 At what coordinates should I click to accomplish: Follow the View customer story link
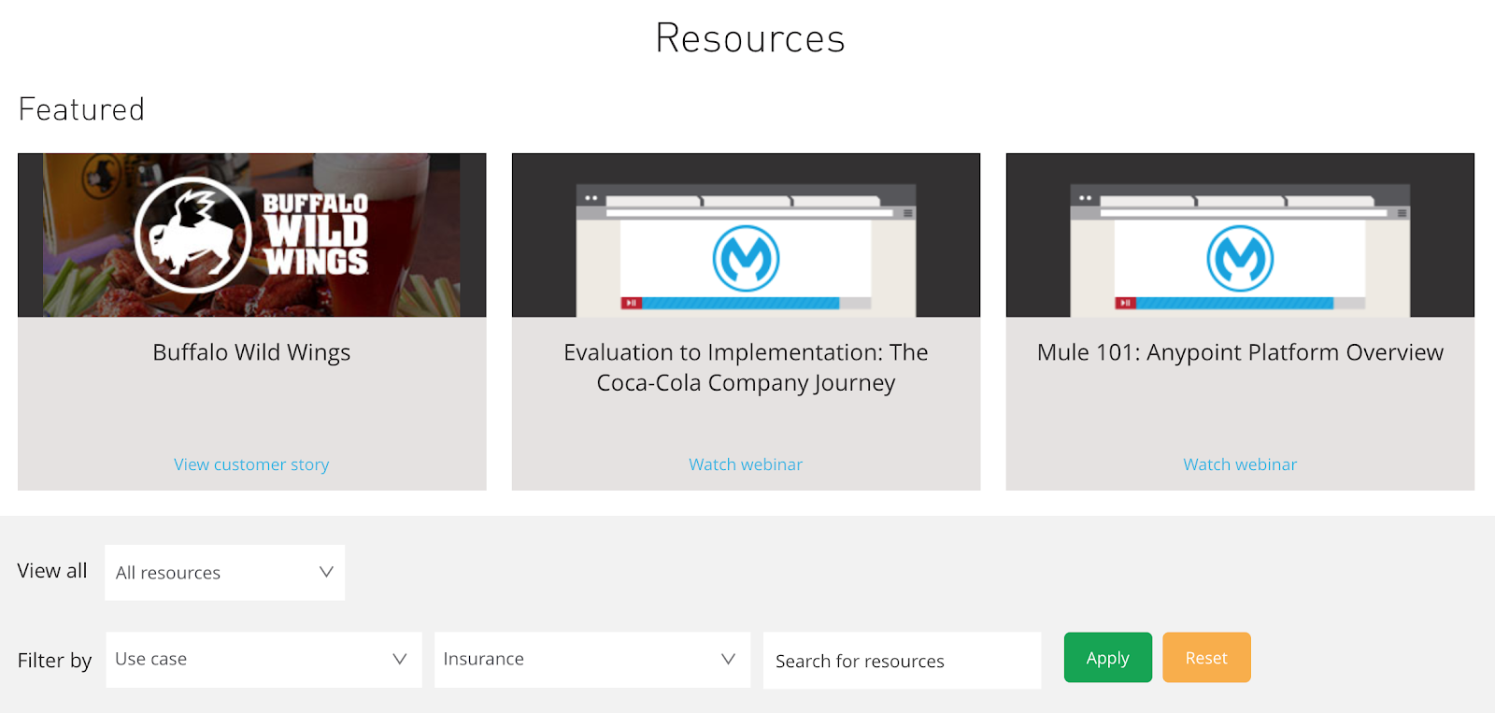tap(251, 464)
